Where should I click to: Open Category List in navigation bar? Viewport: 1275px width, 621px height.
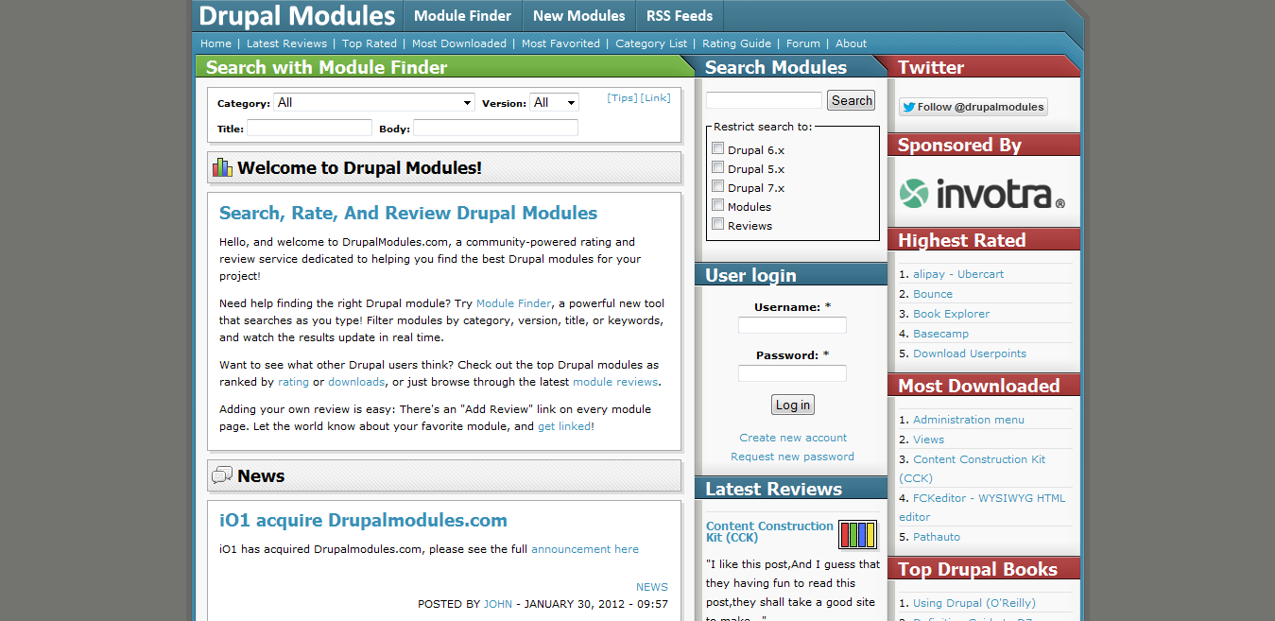click(x=651, y=43)
